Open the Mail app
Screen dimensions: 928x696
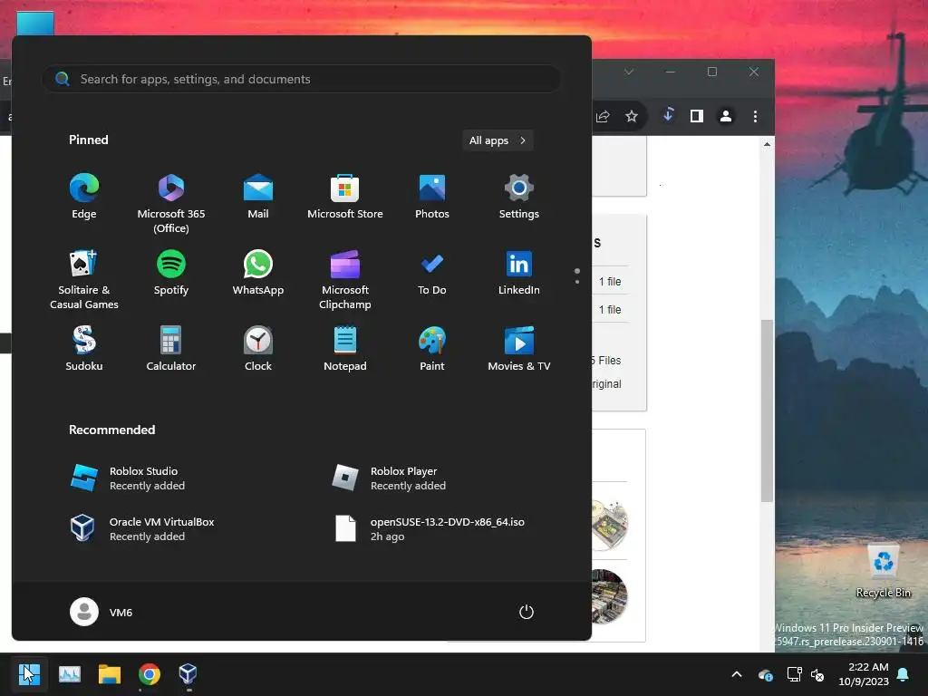click(258, 197)
